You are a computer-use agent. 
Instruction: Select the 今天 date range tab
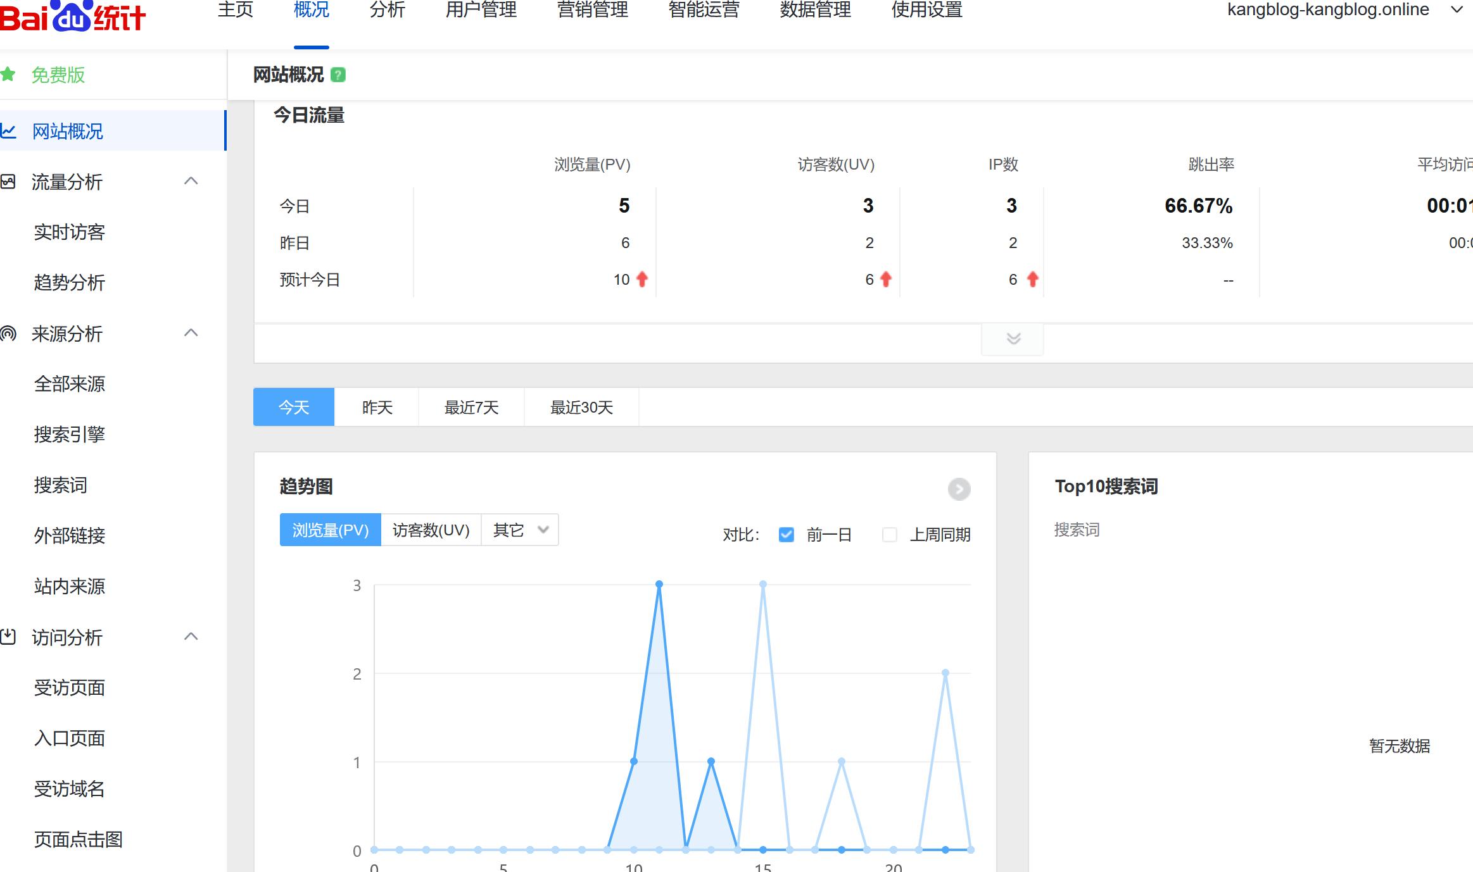[x=294, y=407]
